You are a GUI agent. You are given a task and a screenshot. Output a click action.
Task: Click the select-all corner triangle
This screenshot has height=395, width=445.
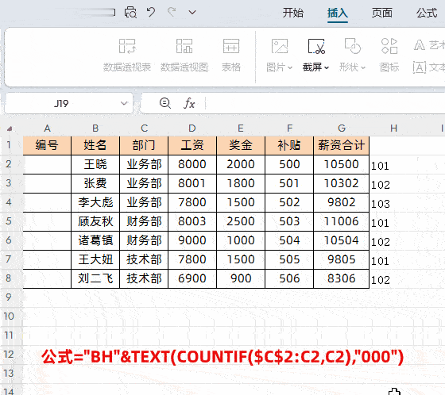coord(10,128)
